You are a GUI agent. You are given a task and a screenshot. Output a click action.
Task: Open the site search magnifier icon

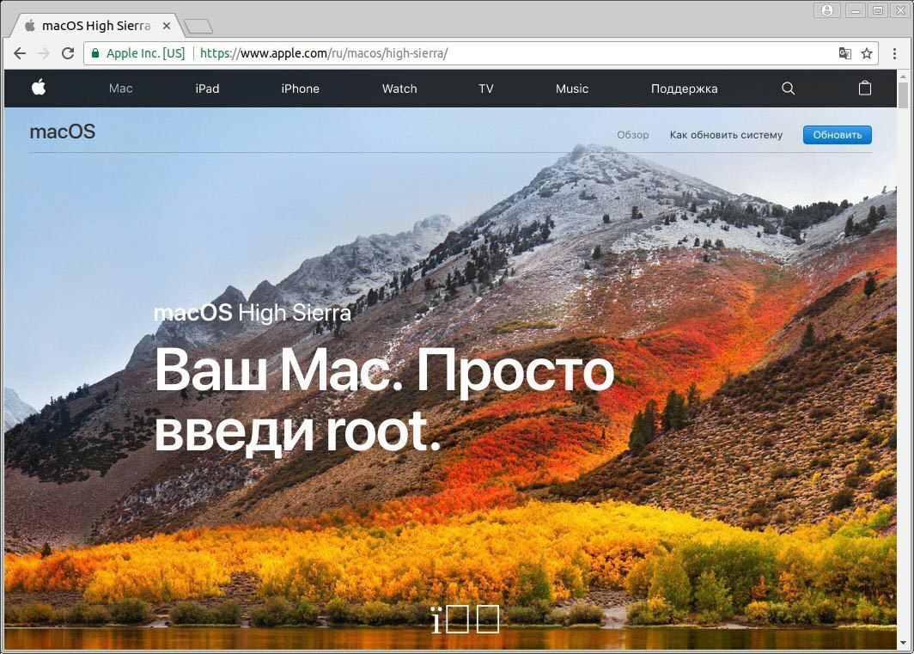[788, 89]
